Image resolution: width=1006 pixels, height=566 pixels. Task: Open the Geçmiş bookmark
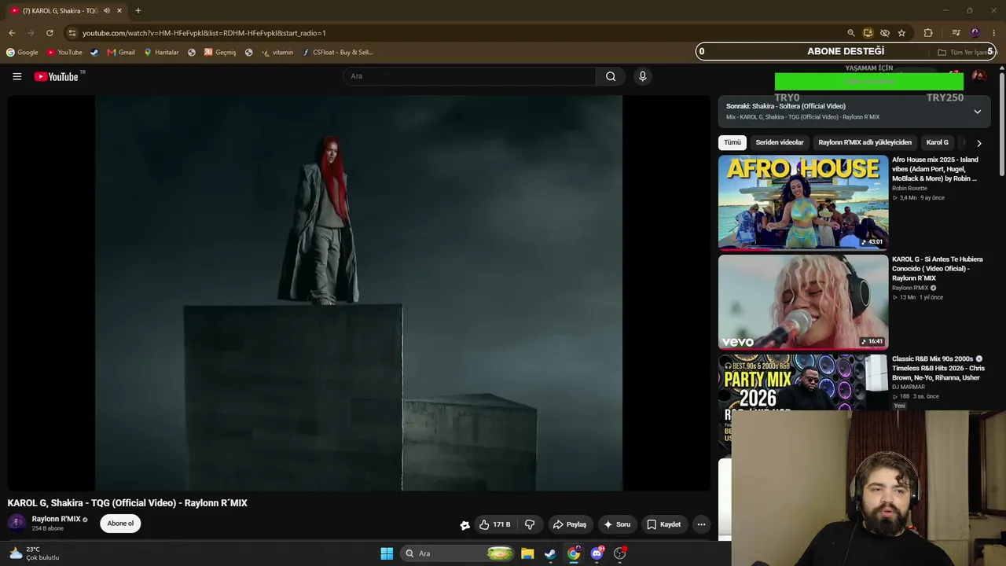coord(220,53)
